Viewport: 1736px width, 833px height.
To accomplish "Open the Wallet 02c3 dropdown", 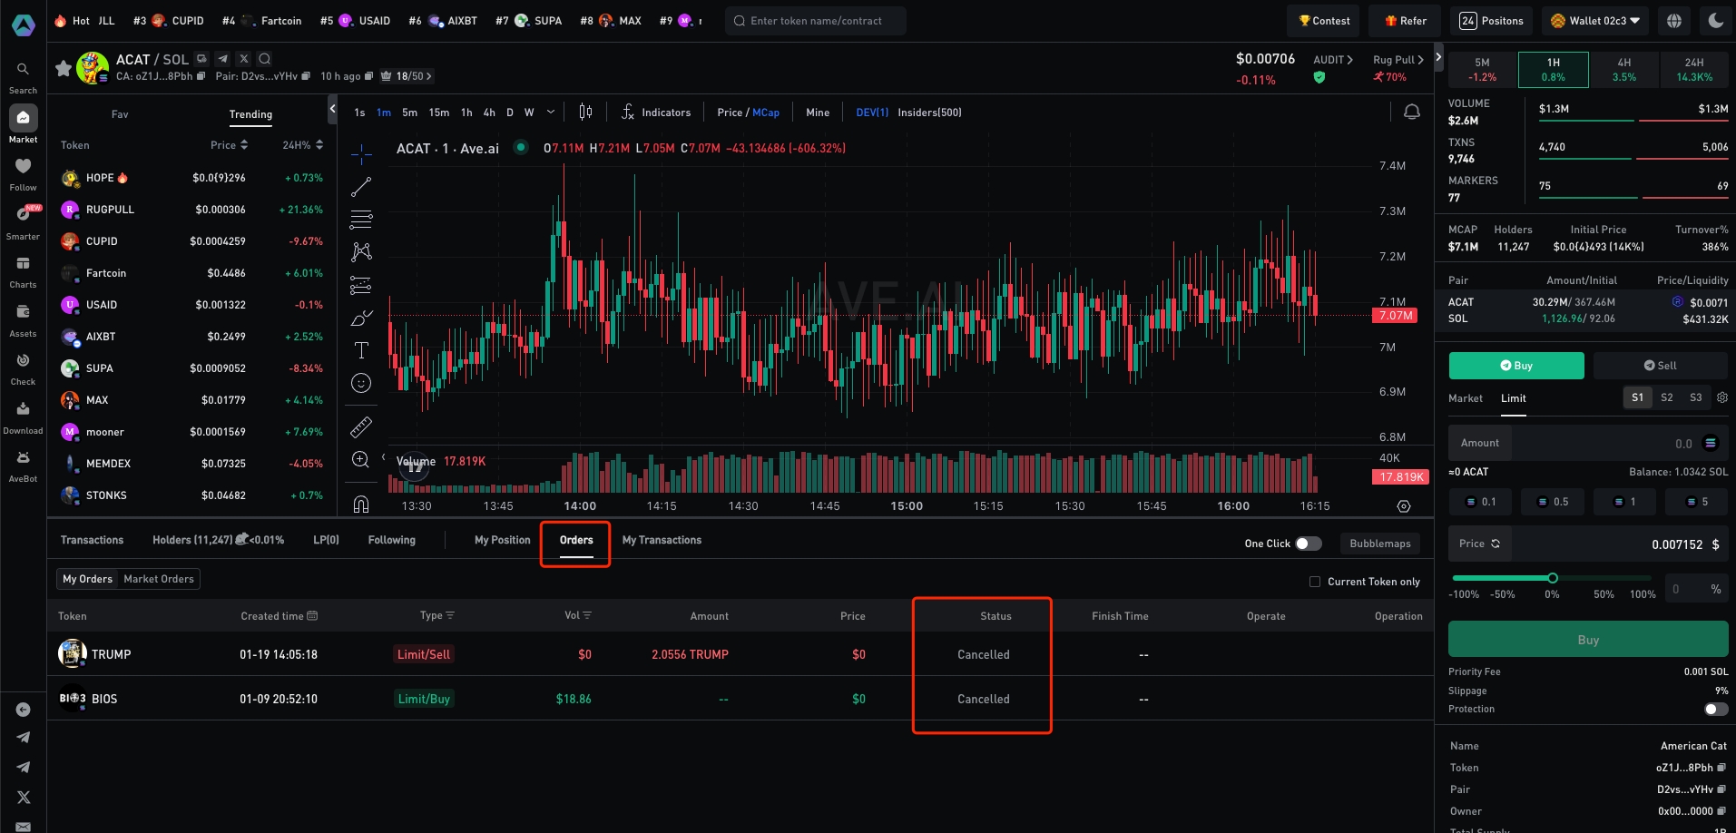I will coord(1596,21).
